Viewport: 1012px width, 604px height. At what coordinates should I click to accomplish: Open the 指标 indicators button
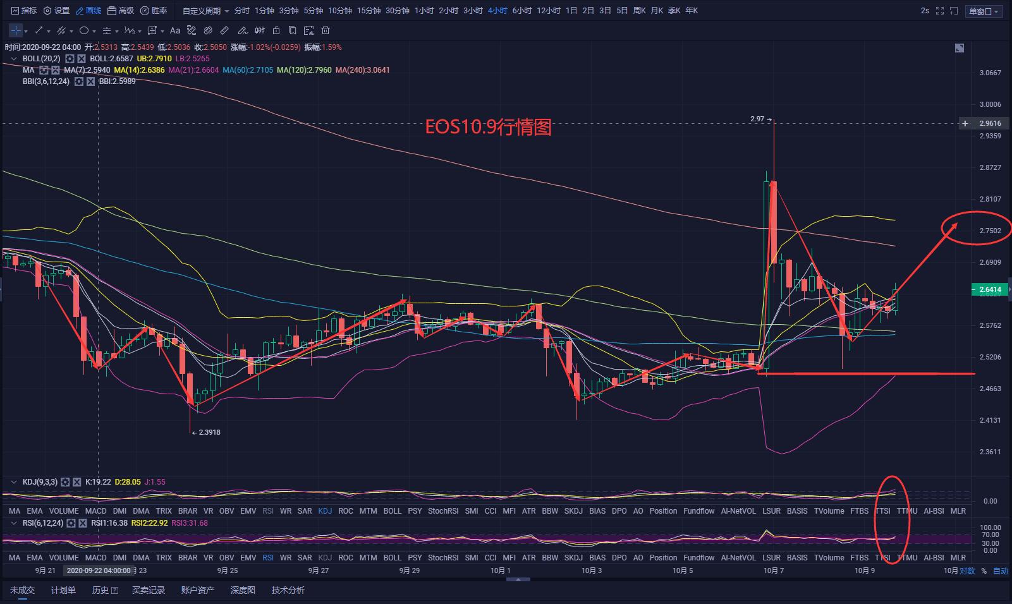coord(24,11)
